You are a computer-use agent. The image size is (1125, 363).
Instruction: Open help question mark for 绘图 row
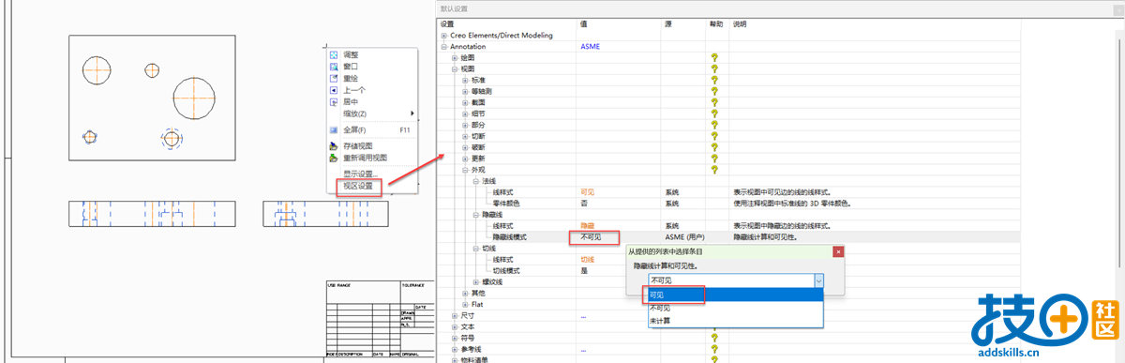coord(715,57)
